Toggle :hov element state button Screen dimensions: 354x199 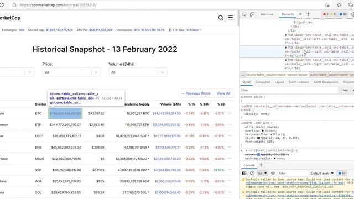[x=345, y=90]
